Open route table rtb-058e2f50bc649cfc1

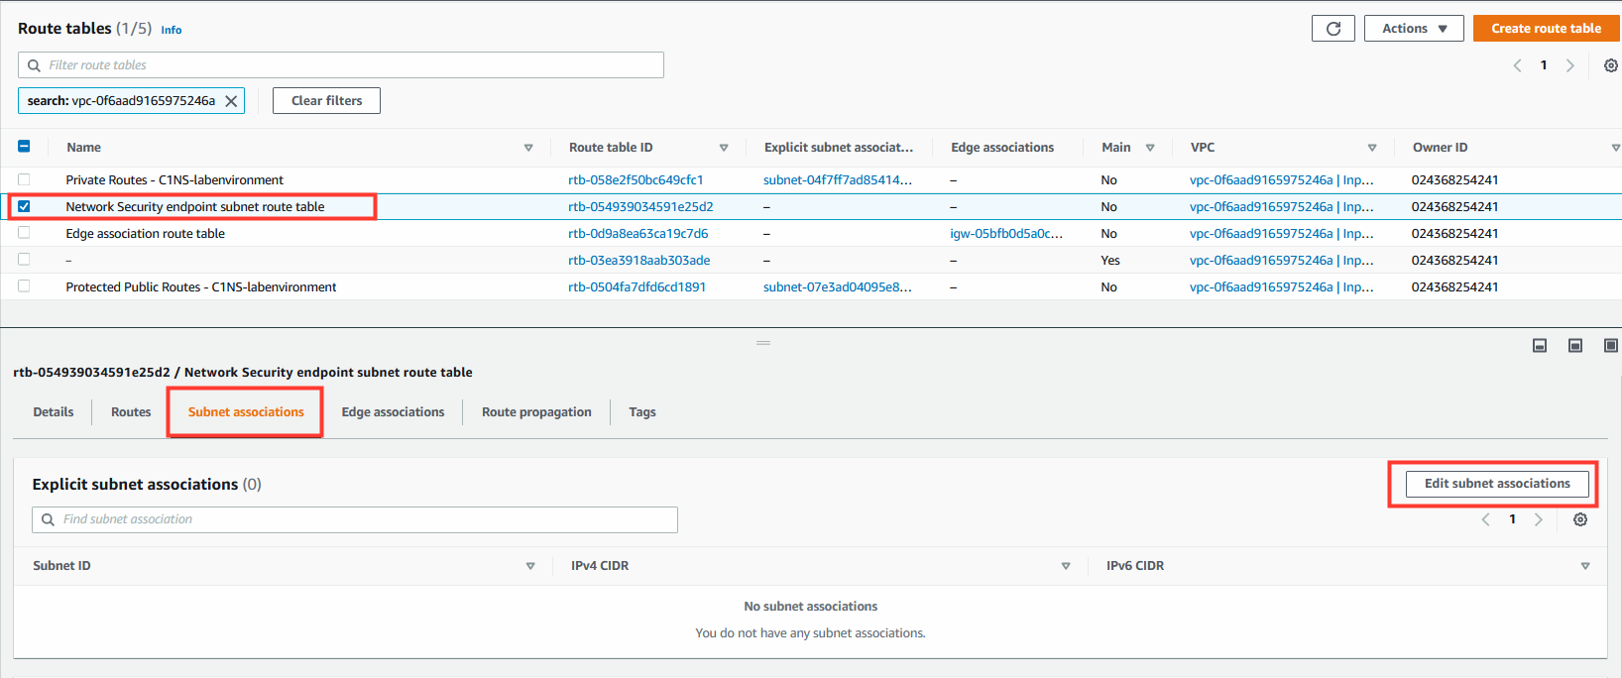coord(636,180)
